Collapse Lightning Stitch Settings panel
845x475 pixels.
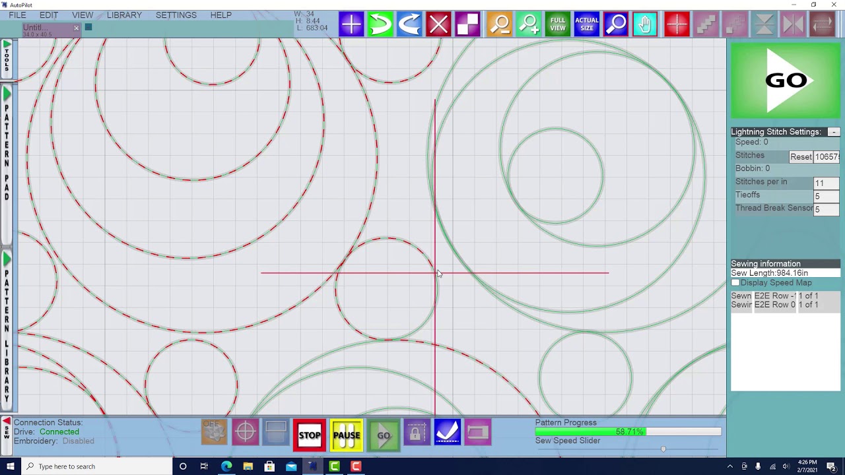pyautogui.click(x=834, y=132)
